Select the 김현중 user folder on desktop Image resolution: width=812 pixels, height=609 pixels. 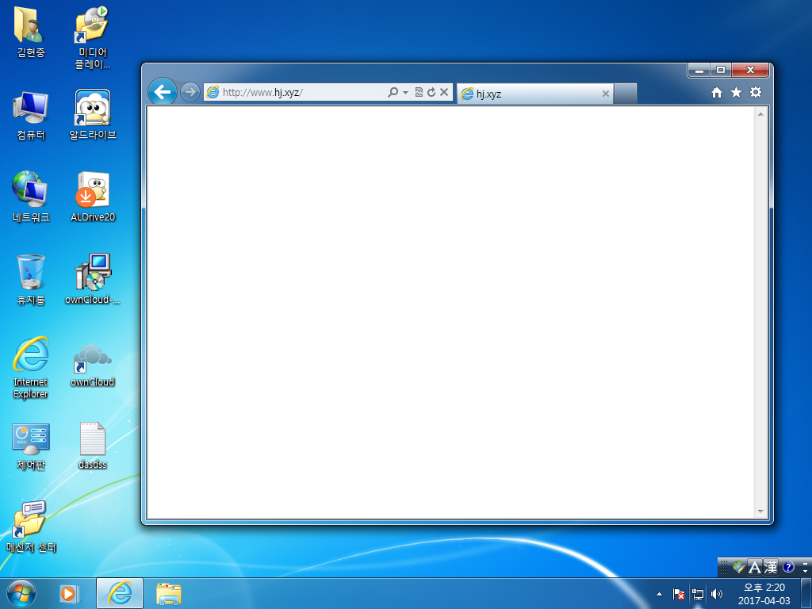click(x=31, y=32)
